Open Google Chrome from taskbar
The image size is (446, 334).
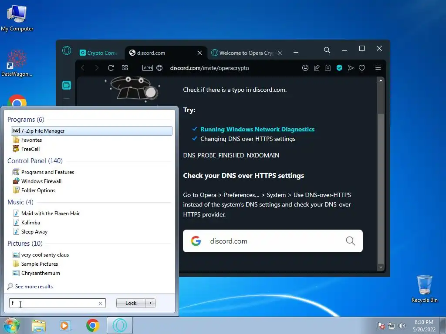(x=93, y=325)
